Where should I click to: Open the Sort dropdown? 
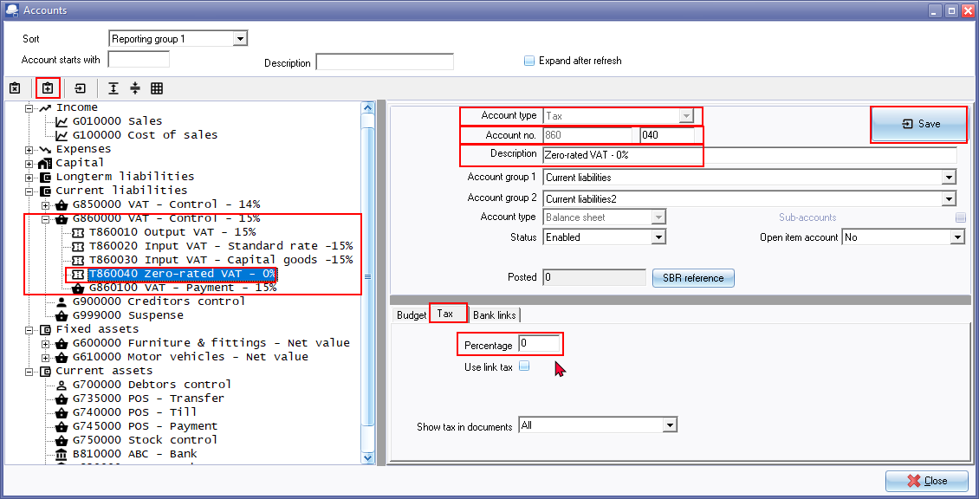click(240, 39)
